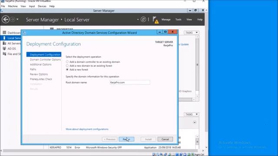This screenshot has height=156, width=278.
Task: Refresh Server Manager with the circular arrows icon
Action: tap(143, 19)
